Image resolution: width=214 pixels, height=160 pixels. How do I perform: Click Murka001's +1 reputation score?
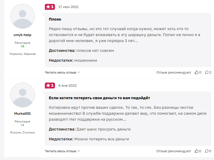point(22,125)
